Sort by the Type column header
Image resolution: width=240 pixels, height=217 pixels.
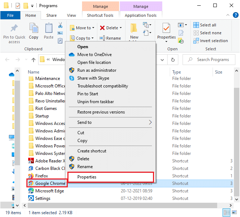[x=177, y=72]
